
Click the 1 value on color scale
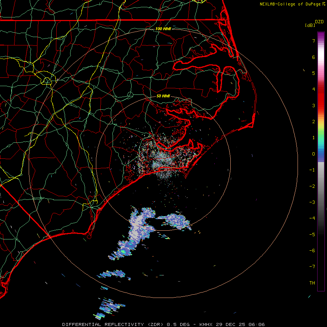314,138
